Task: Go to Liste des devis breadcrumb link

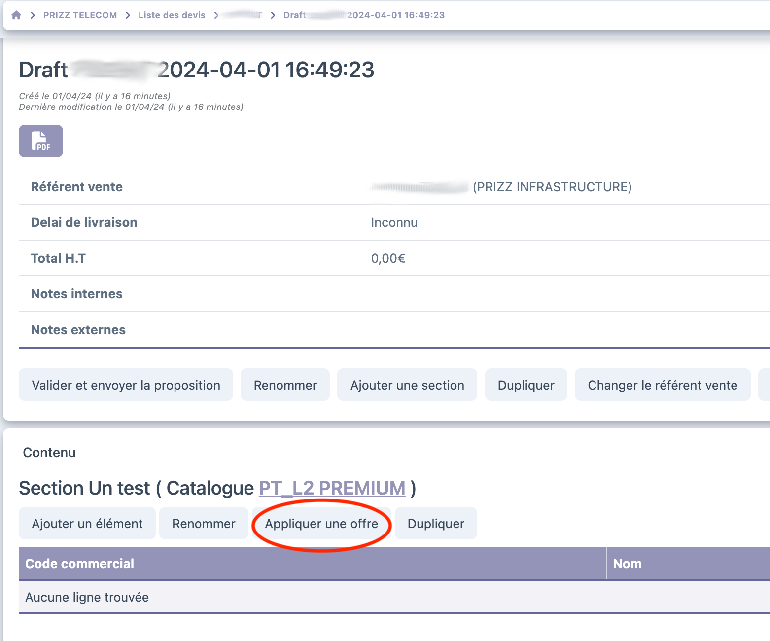Action: pos(172,15)
